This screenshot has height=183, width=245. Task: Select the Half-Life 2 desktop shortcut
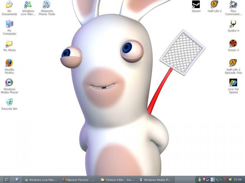[214, 6]
